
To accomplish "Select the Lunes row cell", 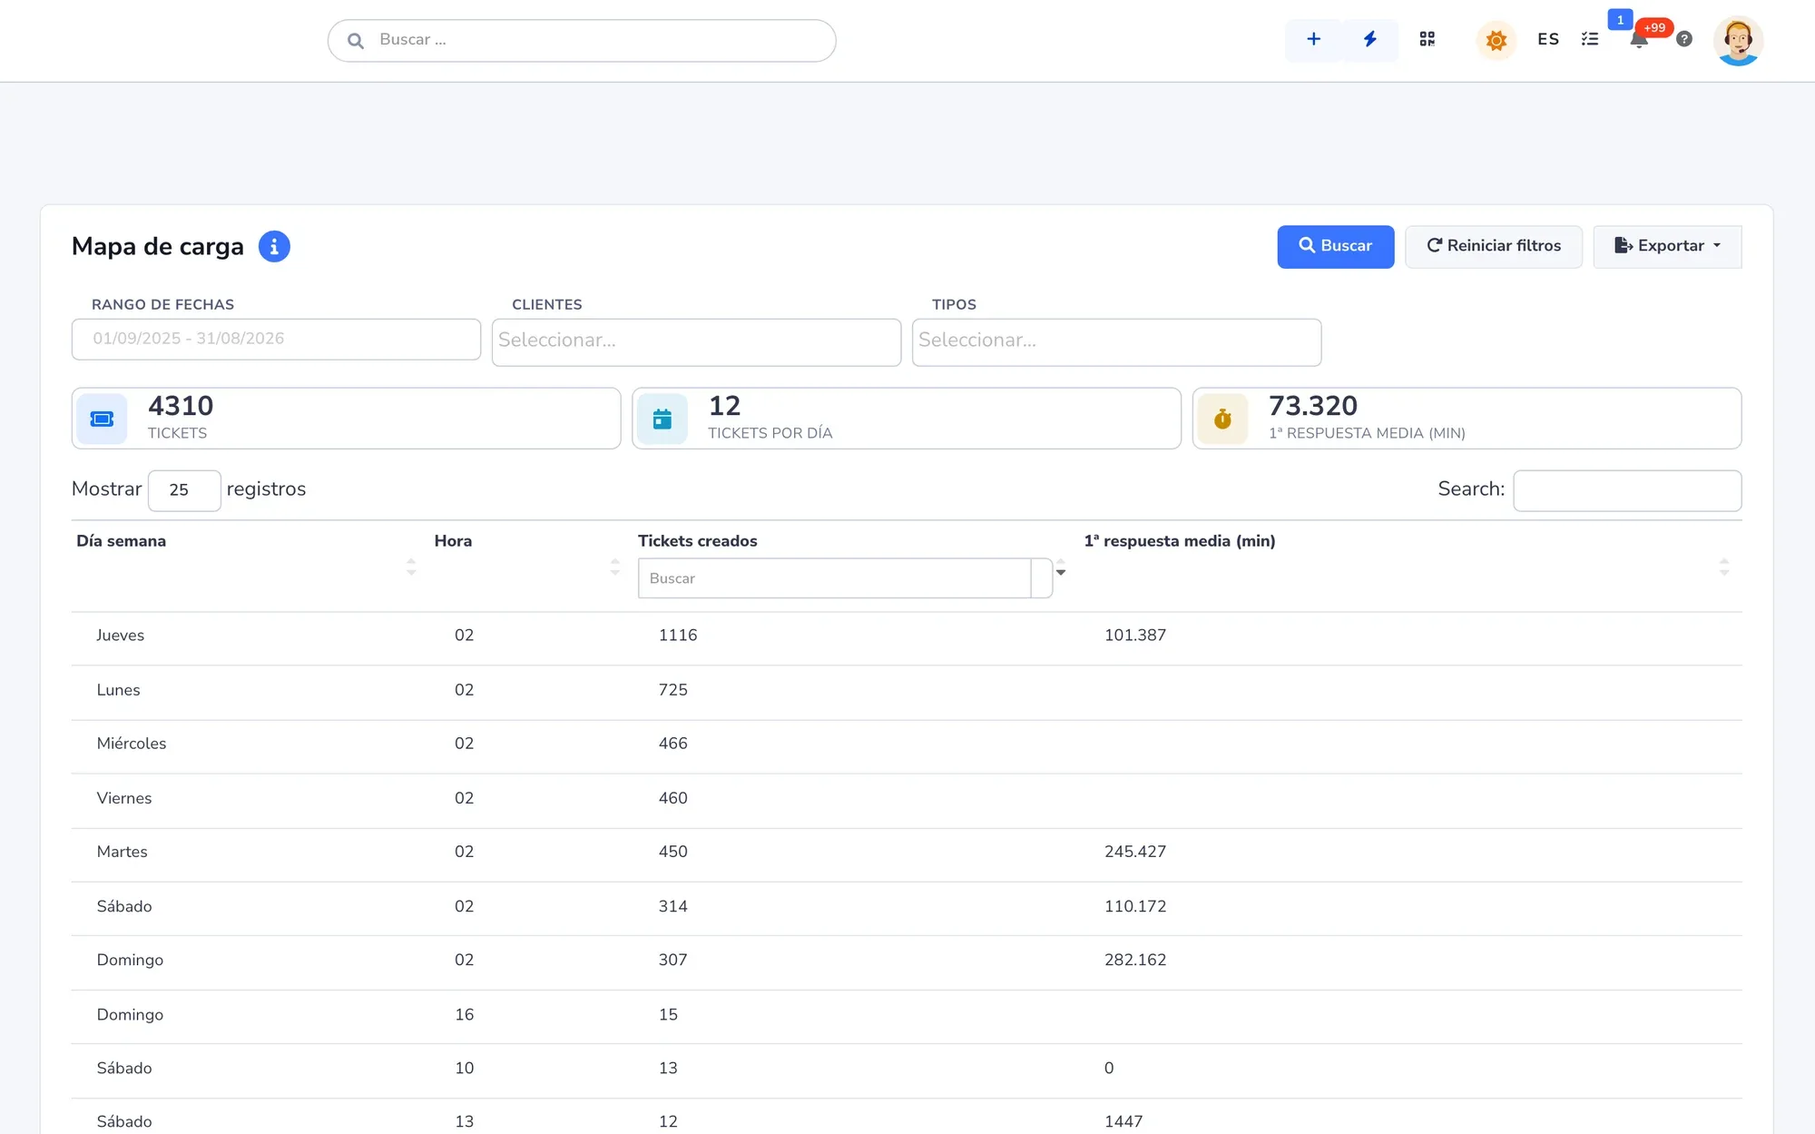I will [x=119, y=690].
